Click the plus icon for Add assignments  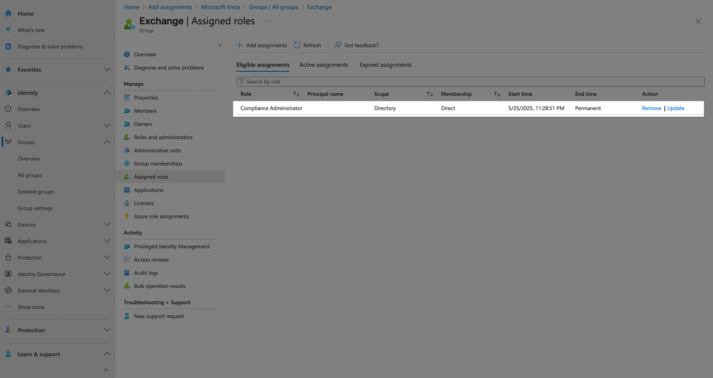[x=240, y=45]
